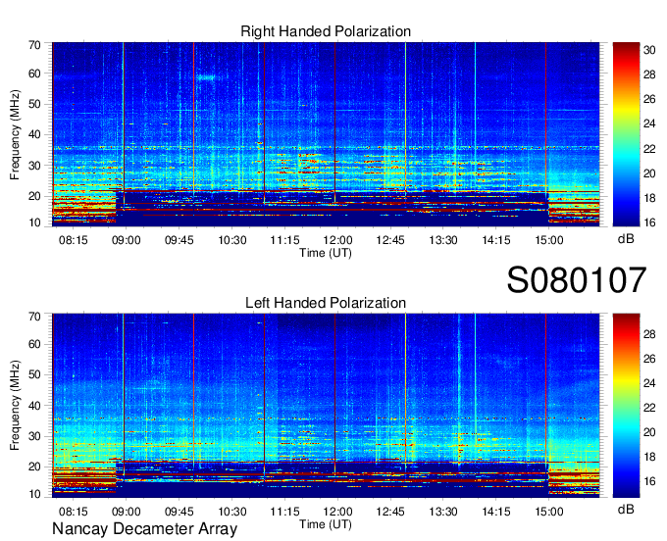Click 30 frequency tick of Right Handed plot
This screenshot has height=541, width=667.
tap(35, 166)
